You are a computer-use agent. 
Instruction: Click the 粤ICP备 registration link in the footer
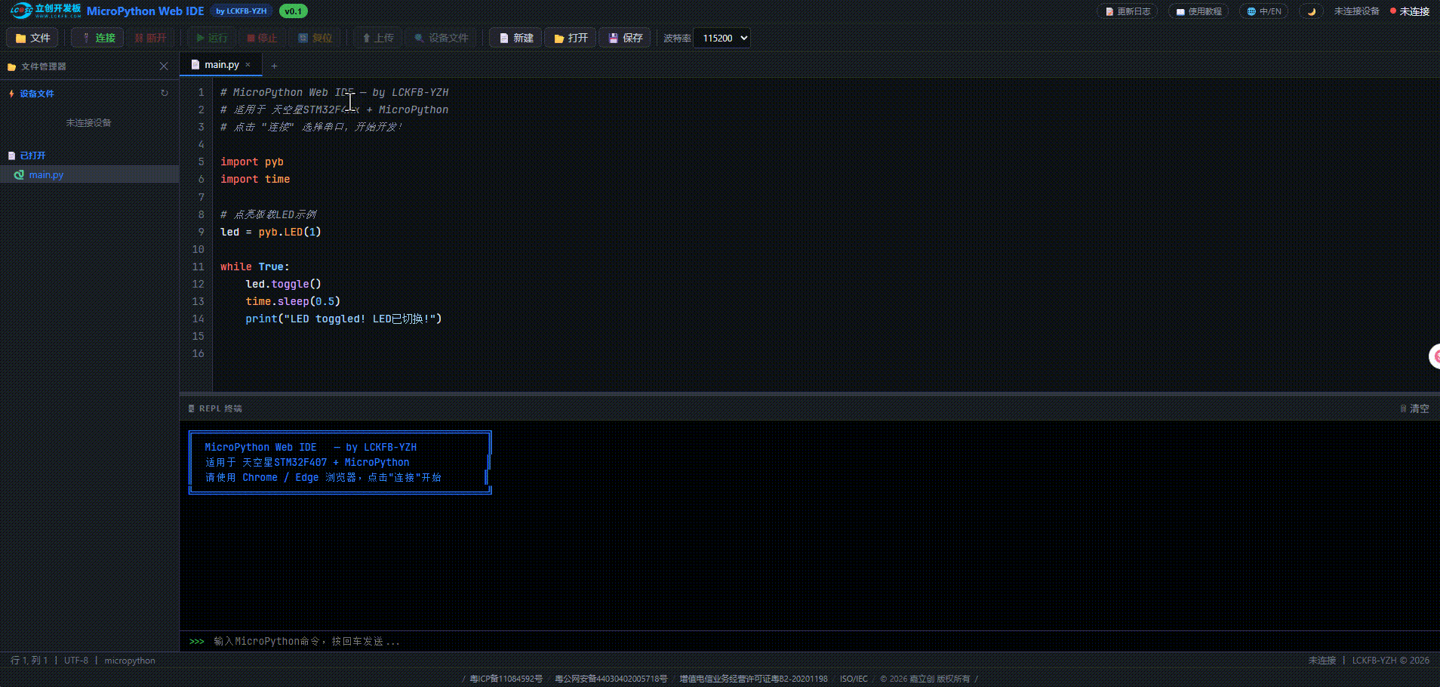506,679
